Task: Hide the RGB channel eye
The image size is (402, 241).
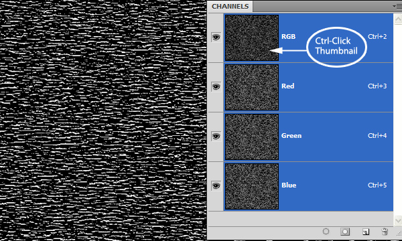Action: tap(216, 37)
